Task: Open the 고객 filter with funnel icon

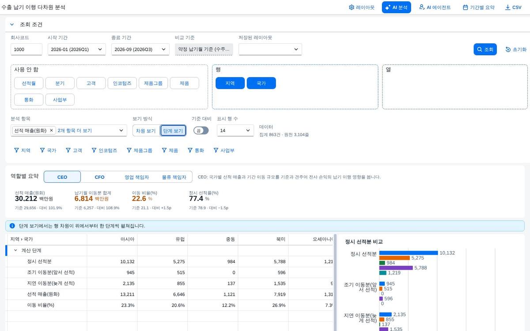Action: (74, 150)
